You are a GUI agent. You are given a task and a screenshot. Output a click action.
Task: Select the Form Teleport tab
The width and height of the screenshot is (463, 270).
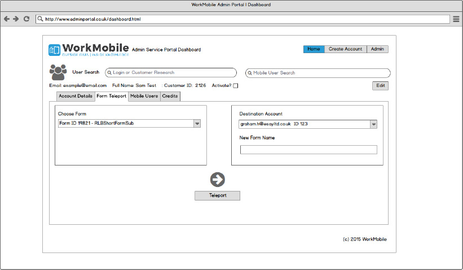point(111,97)
